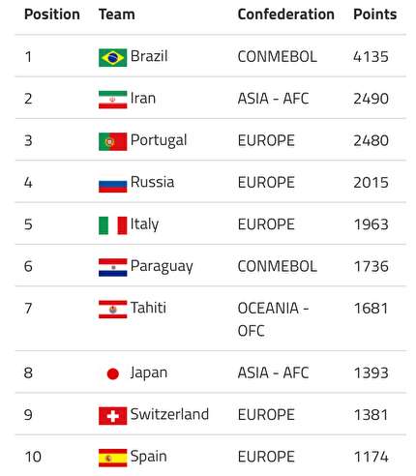Click the OCEANIA - OFC confederation cell

[x=273, y=319]
